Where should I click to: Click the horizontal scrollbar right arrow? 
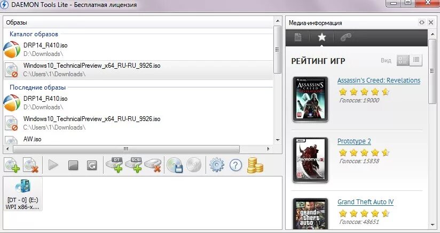[x=268, y=149]
